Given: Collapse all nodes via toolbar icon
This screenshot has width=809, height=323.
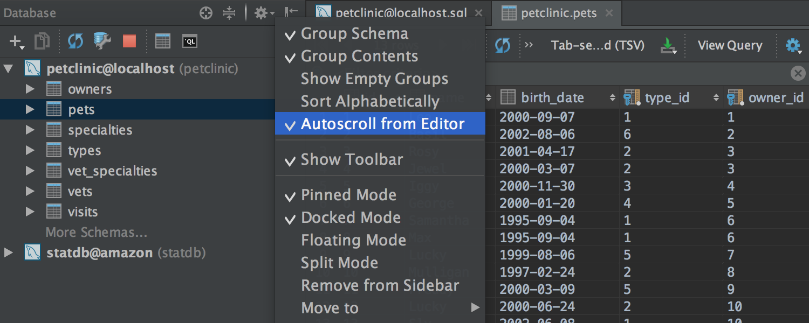Looking at the screenshot, I should (x=229, y=13).
